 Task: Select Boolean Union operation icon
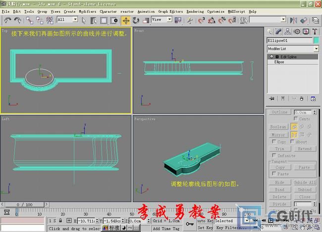pyautogui.click(x=294, y=126)
